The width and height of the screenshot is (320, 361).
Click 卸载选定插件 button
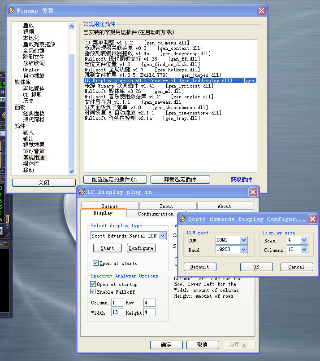(x=180, y=179)
